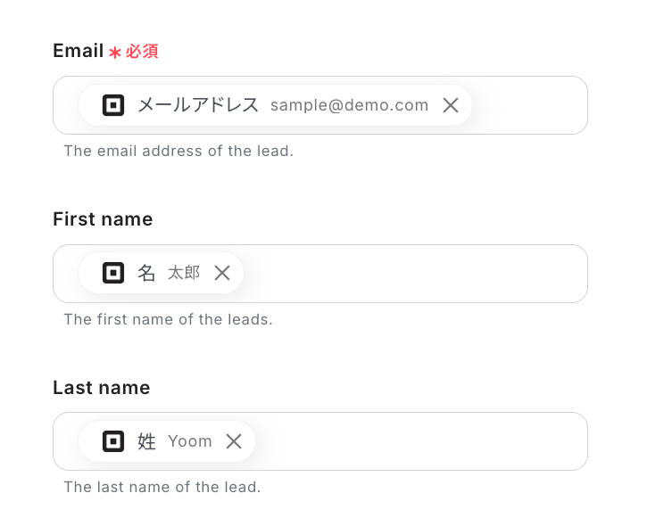
Task: Click the "The first name of the leads." hint
Action: (x=168, y=319)
